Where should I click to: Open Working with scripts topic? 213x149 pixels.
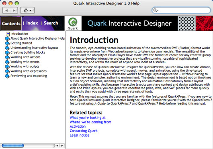click(x=25, y=66)
